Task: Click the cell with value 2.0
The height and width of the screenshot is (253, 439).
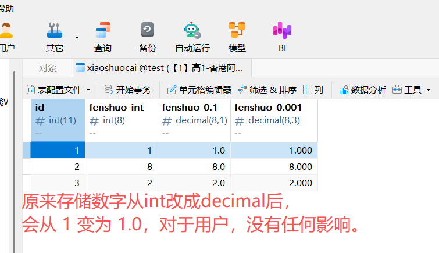Action: (x=194, y=183)
